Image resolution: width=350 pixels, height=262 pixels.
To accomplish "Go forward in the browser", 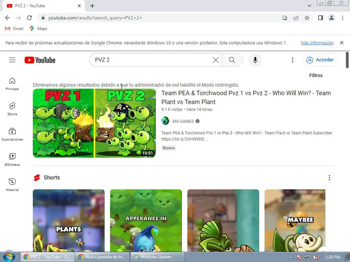I will click(x=18, y=18).
